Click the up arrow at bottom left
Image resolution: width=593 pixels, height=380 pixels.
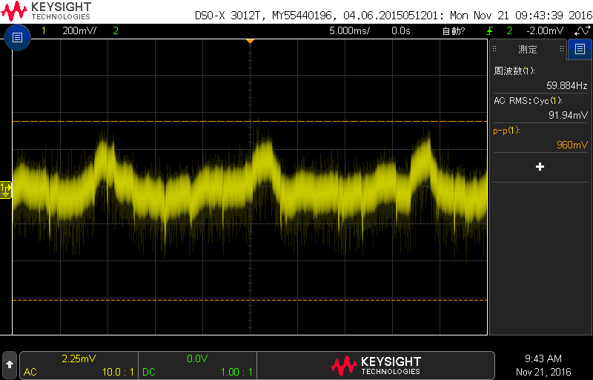[x=9, y=364]
